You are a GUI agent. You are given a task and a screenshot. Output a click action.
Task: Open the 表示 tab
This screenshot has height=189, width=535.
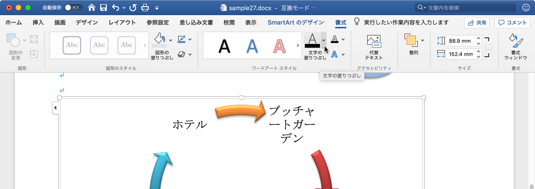point(251,23)
